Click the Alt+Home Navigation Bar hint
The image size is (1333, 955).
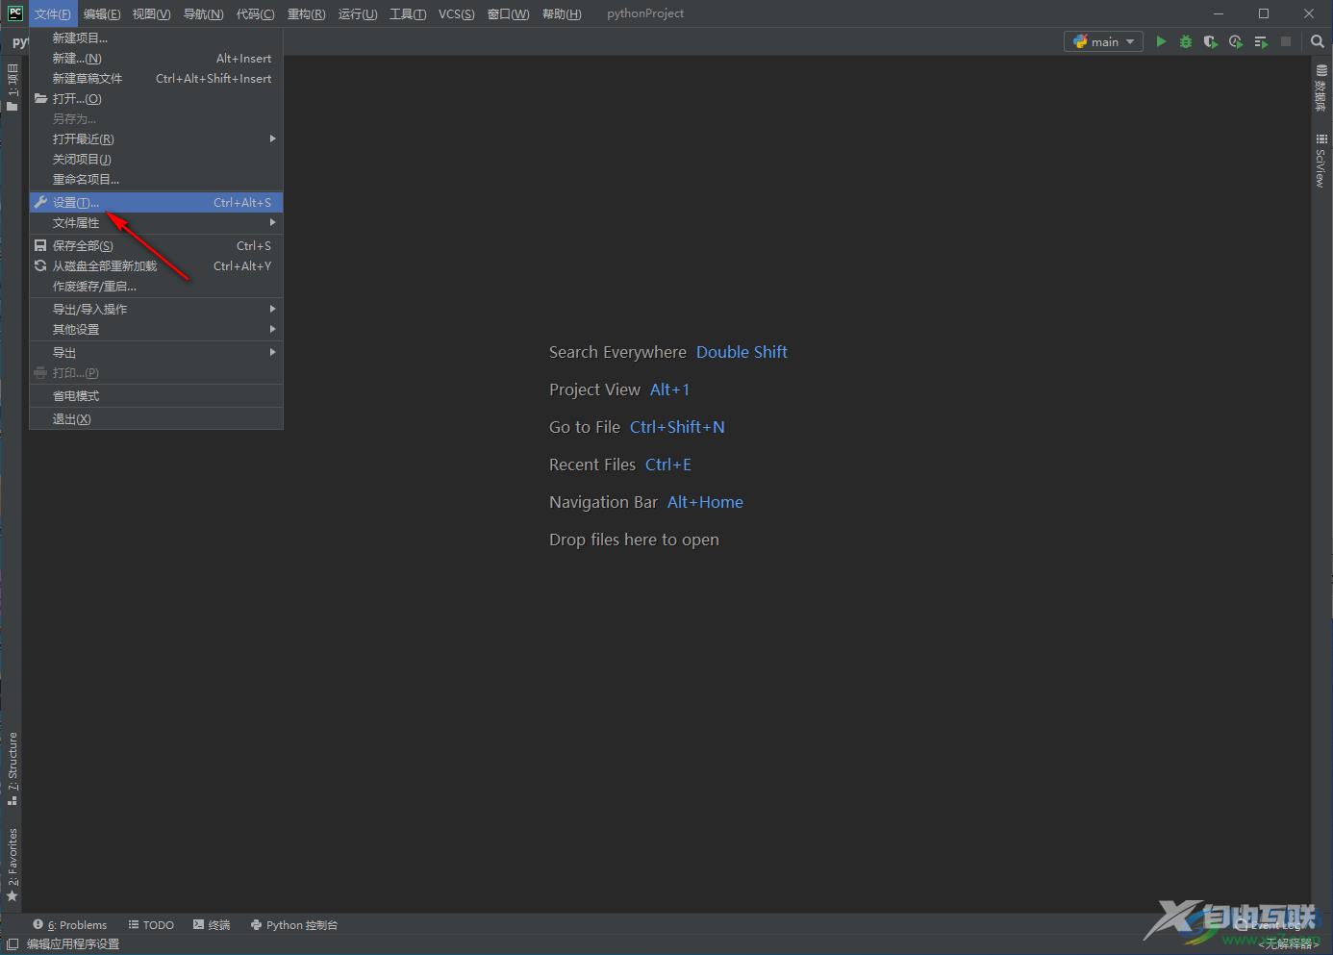705,502
